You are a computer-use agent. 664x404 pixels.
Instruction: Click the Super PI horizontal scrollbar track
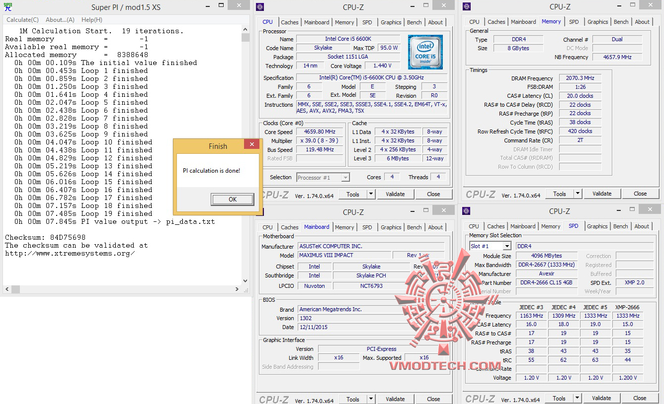[122, 289]
